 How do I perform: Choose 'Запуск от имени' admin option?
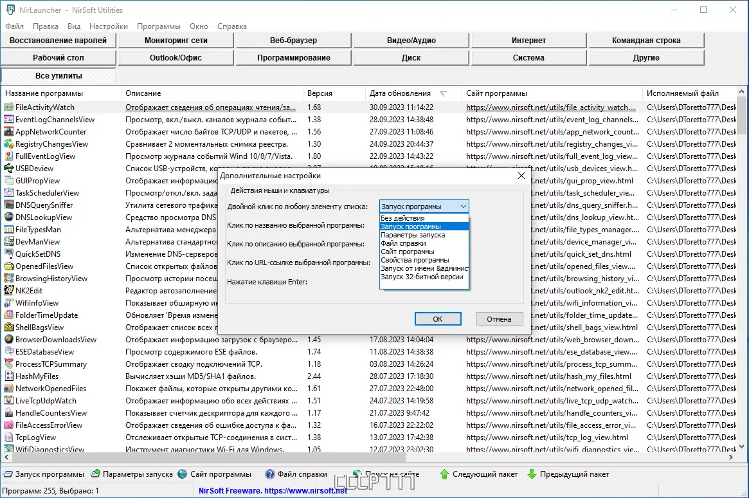coord(424,268)
